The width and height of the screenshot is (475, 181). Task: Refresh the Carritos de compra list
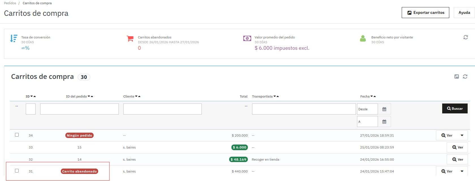[465, 77]
